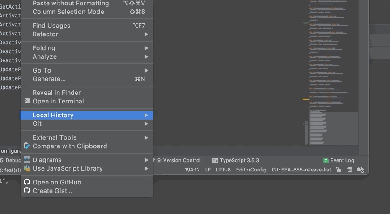Viewport: 390px width, 214px height.
Task: Click the green Event Log notification badge
Action: click(326, 160)
